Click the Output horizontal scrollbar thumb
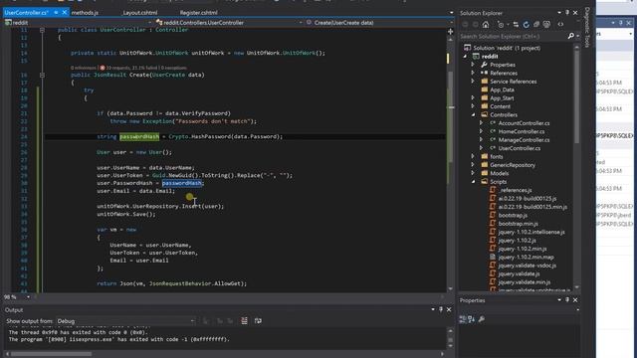This screenshot has width=637, height=358. point(51,354)
